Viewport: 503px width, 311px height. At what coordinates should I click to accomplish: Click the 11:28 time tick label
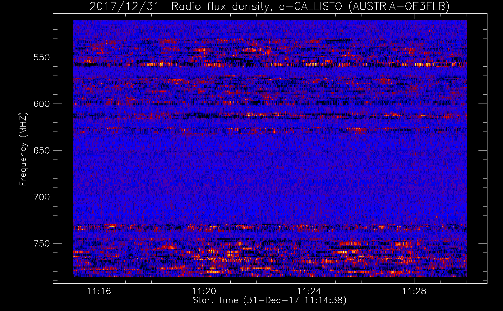coord(414,291)
